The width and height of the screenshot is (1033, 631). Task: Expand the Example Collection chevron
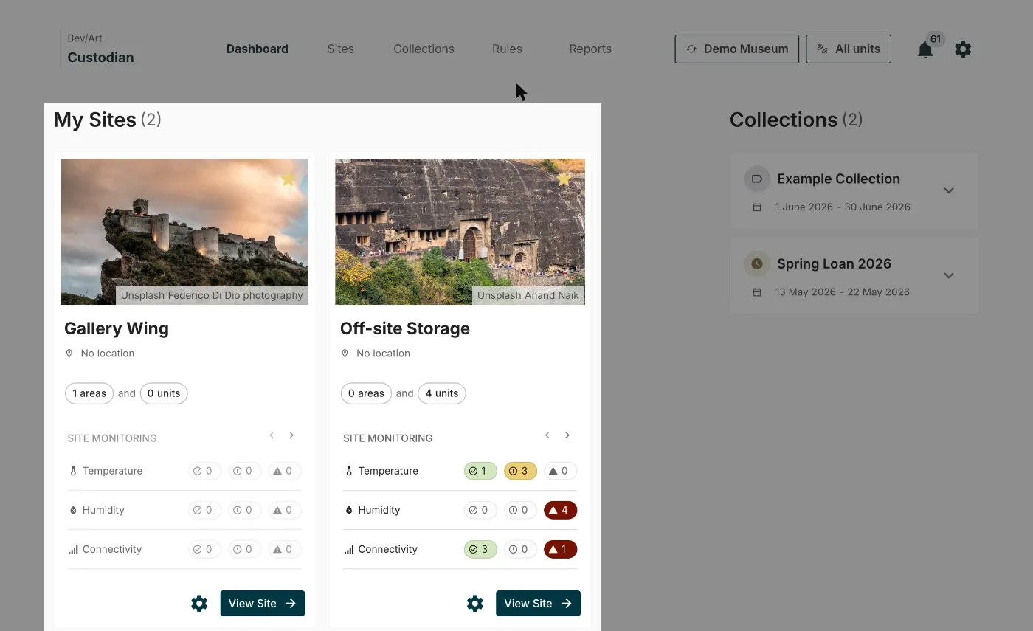pos(949,190)
